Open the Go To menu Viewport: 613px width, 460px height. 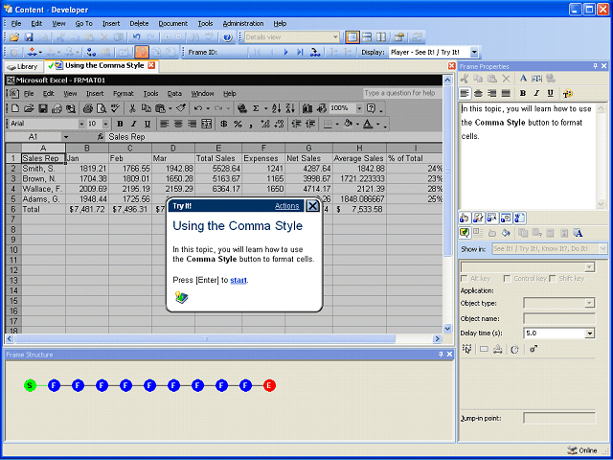coord(83,23)
